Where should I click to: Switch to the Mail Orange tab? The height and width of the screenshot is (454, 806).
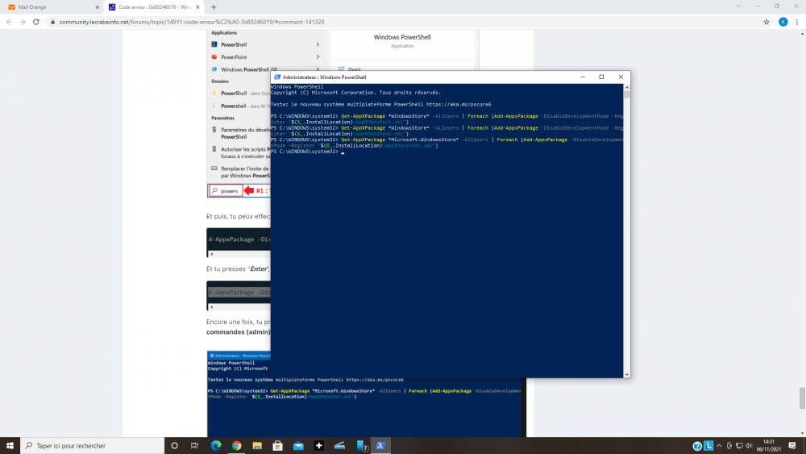click(48, 6)
